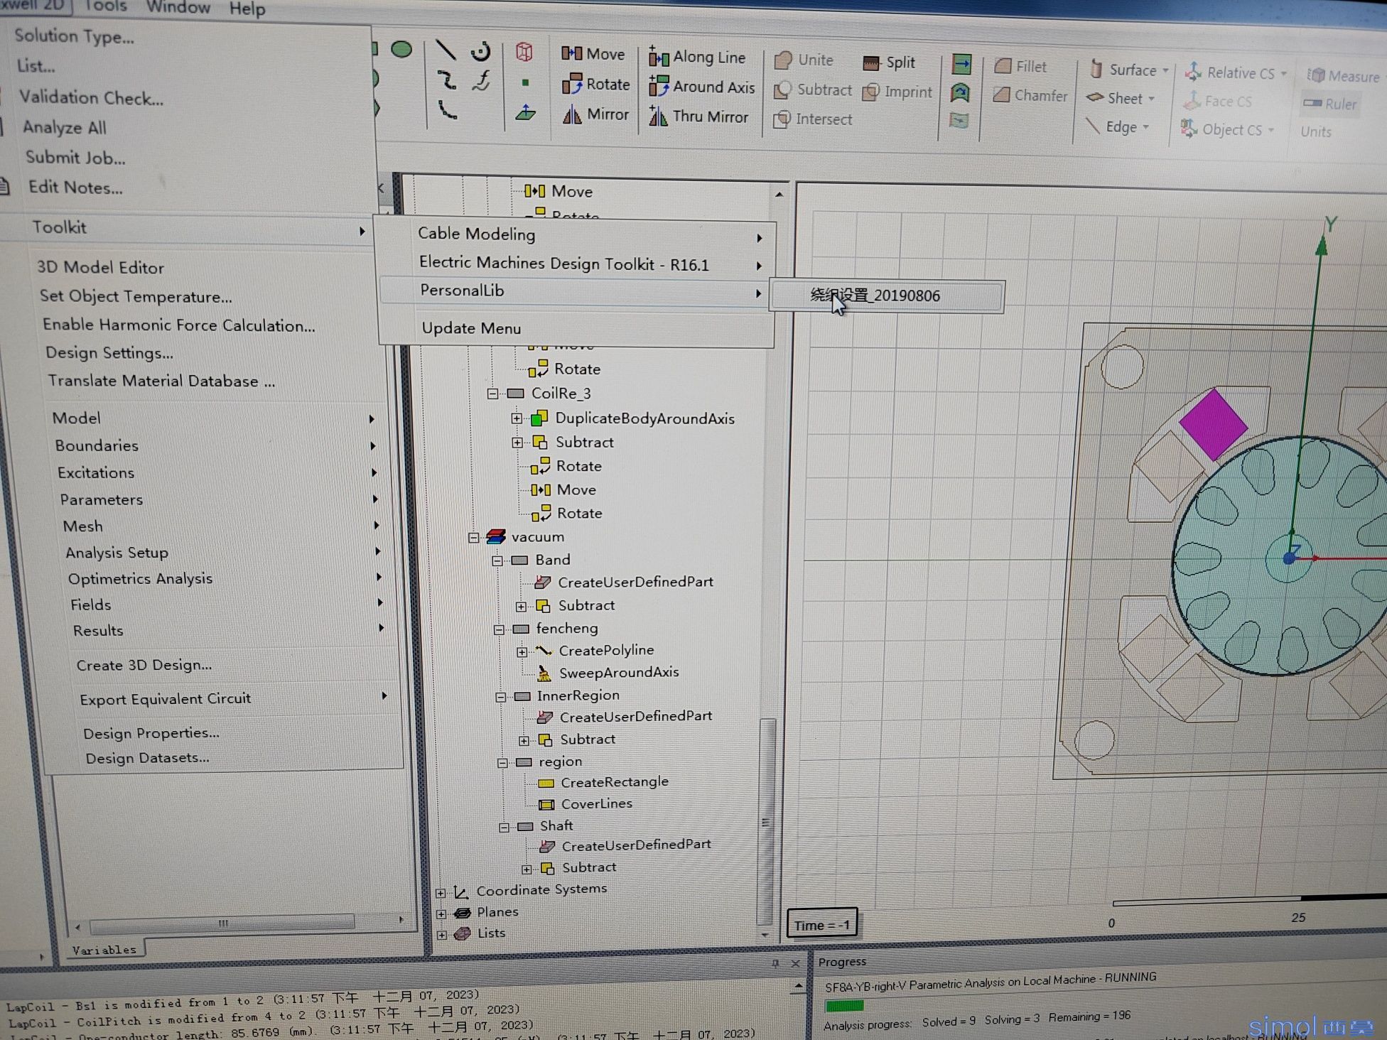This screenshot has width=1387, height=1040.
Task: Click the center-point arc draw tool
Action: (481, 50)
